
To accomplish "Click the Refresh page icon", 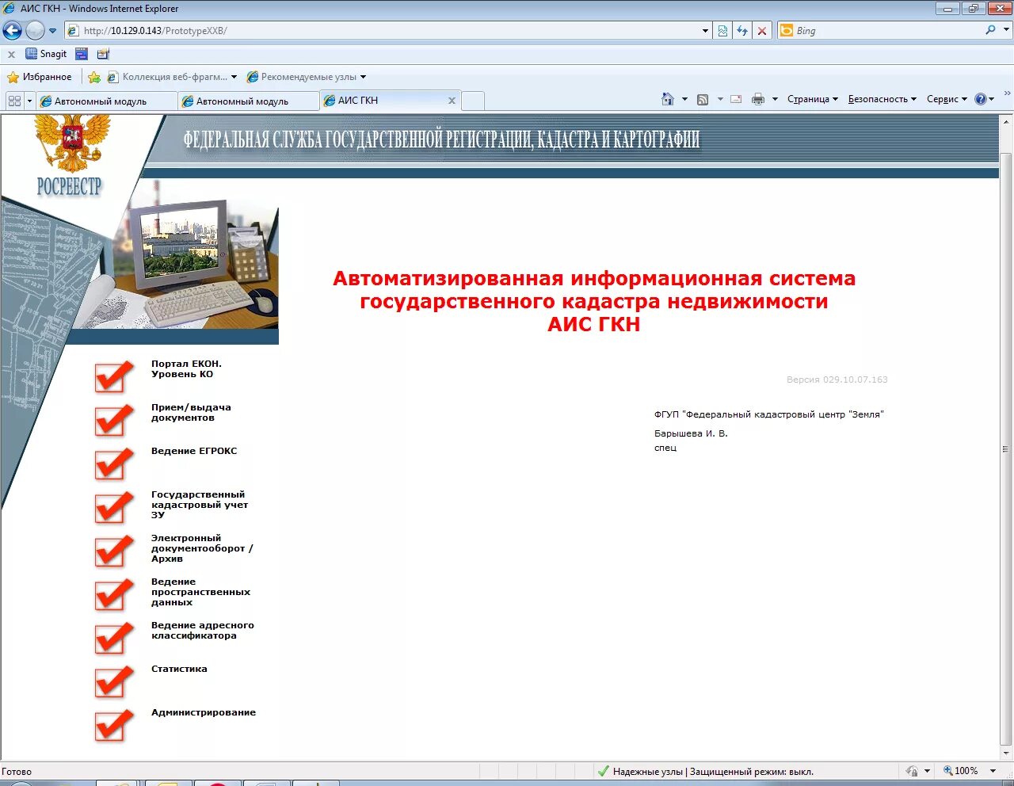I will pyautogui.click(x=742, y=31).
